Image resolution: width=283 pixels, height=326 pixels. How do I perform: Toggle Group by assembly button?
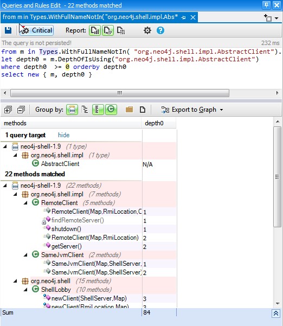click(x=72, y=110)
